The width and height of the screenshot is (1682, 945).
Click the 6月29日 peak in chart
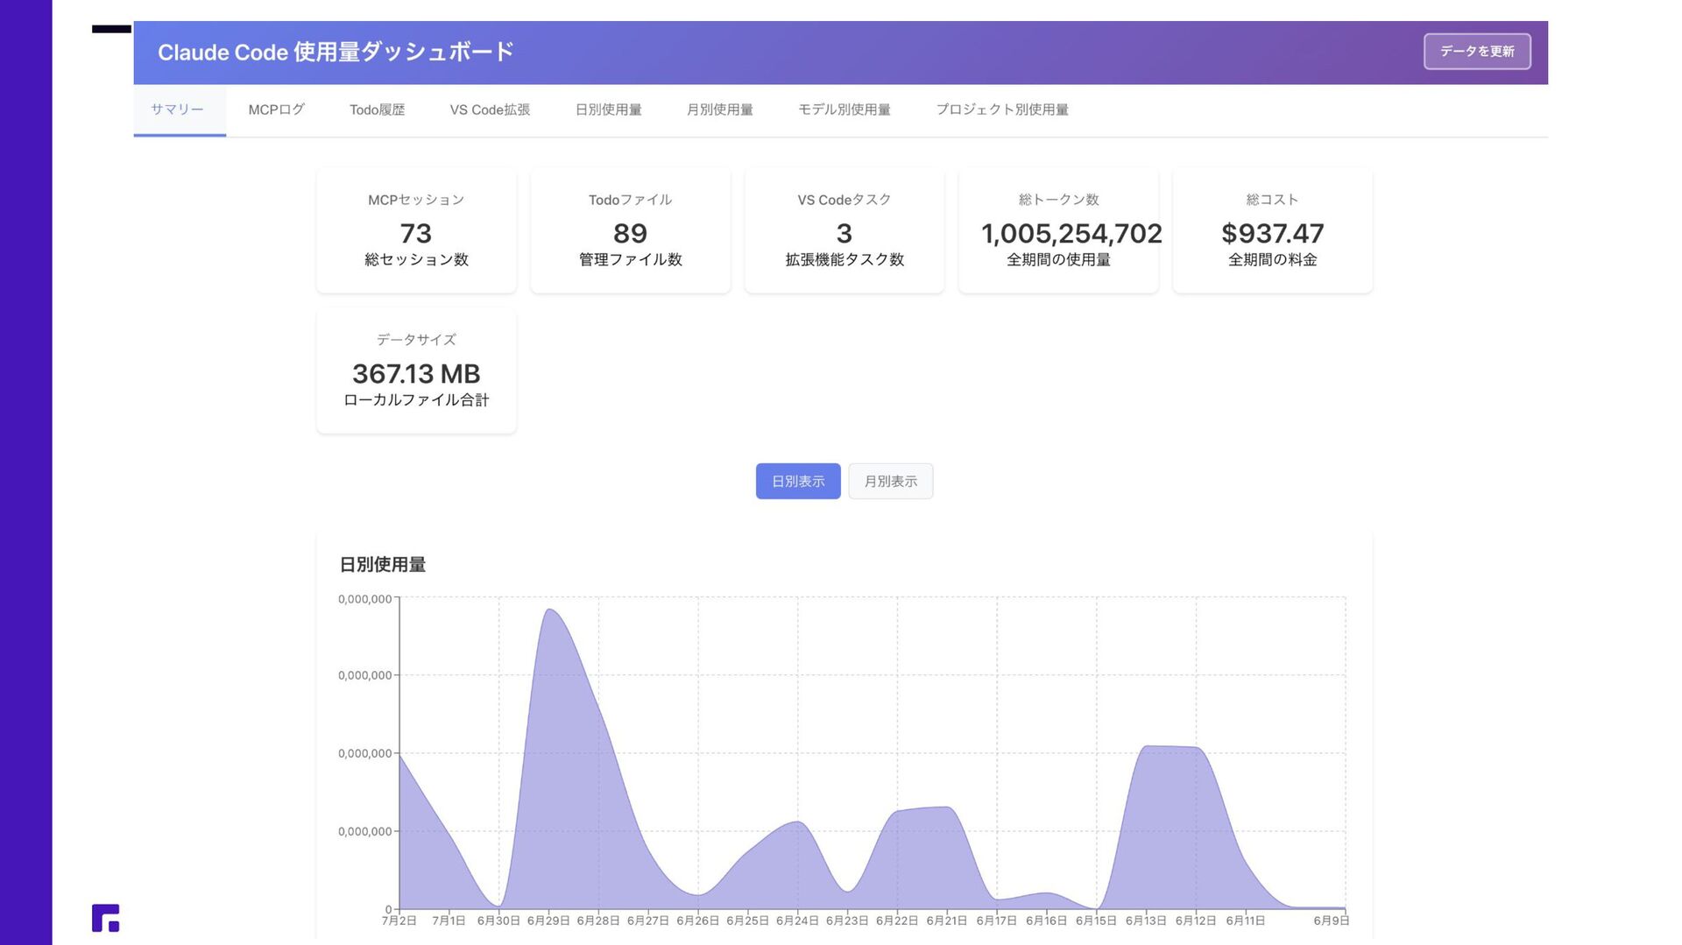tap(549, 610)
